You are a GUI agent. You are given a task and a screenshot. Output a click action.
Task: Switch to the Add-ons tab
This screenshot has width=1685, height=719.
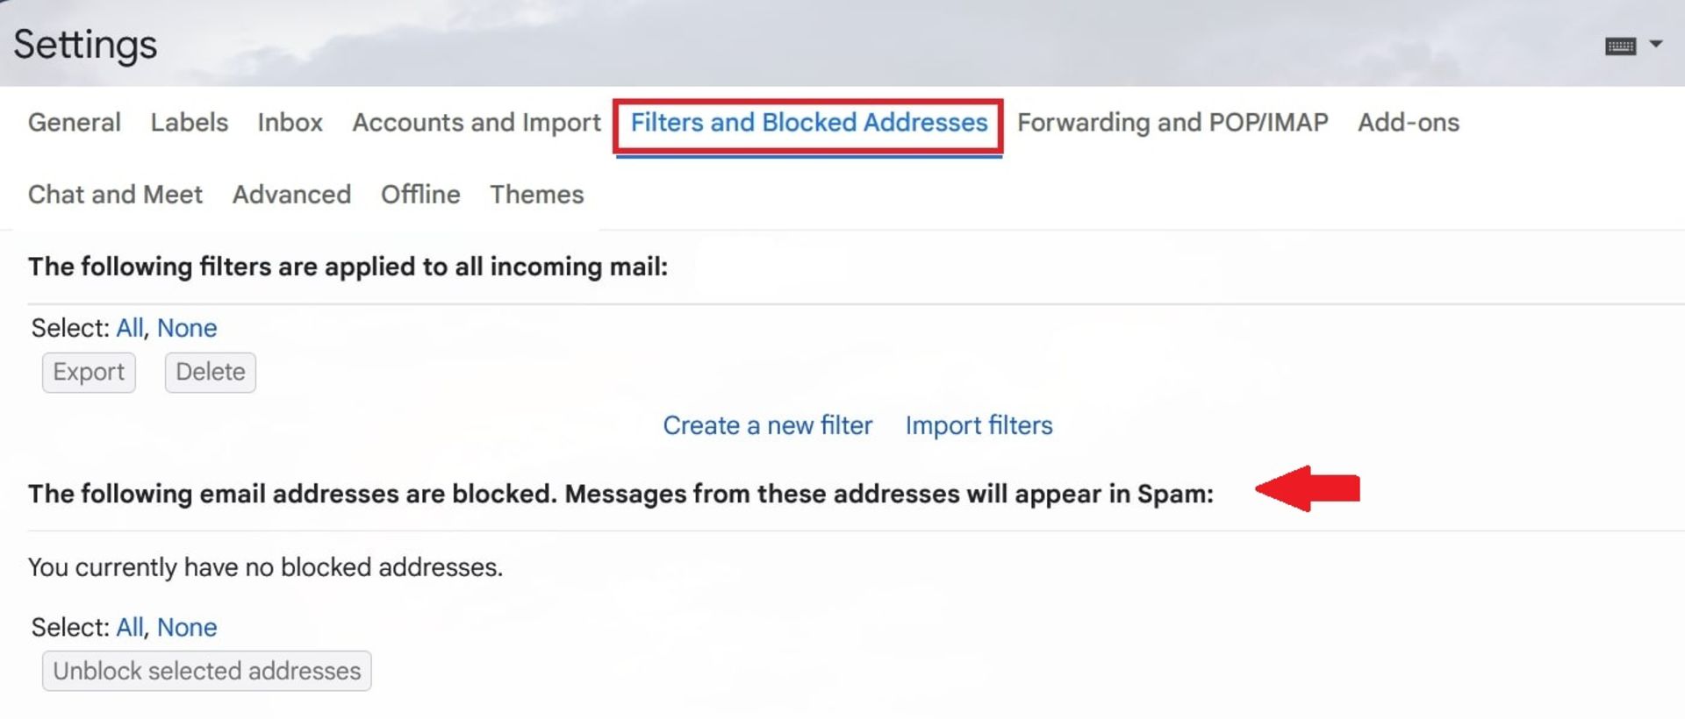[1408, 122]
